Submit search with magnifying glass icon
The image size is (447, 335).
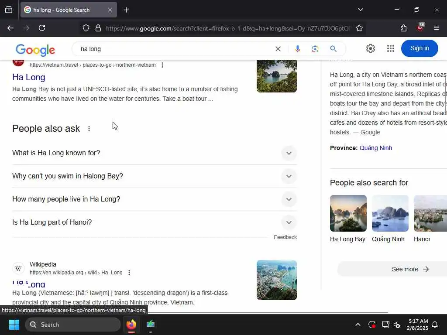tap(333, 49)
